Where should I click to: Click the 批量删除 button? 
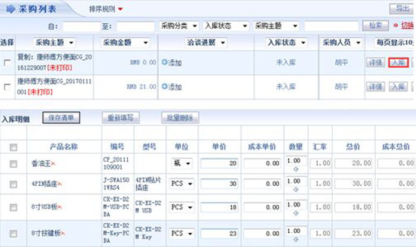pyautogui.click(x=179, y=117)
